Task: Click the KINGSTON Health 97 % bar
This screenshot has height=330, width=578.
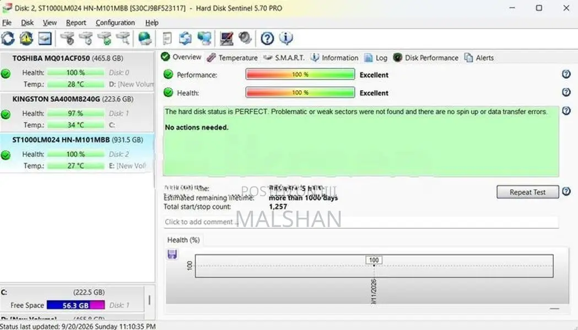Action: pos(75,113)
